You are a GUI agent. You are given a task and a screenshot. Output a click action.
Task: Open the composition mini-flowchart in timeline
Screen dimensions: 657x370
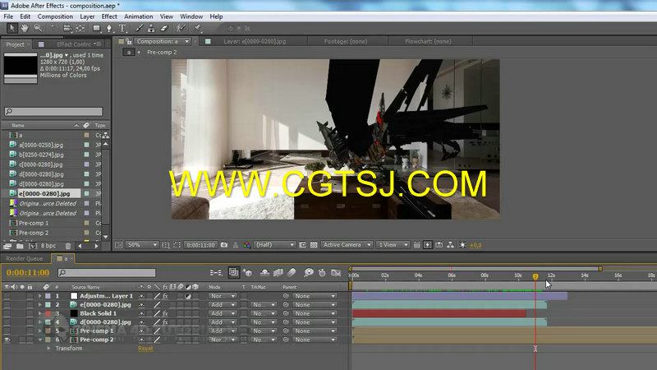click(x=216, y=273)
